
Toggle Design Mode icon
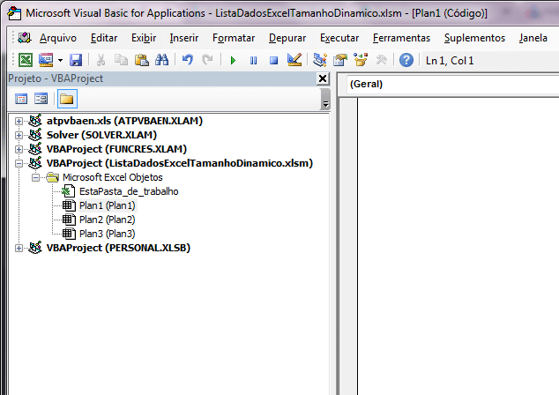[x=294, y=60]
